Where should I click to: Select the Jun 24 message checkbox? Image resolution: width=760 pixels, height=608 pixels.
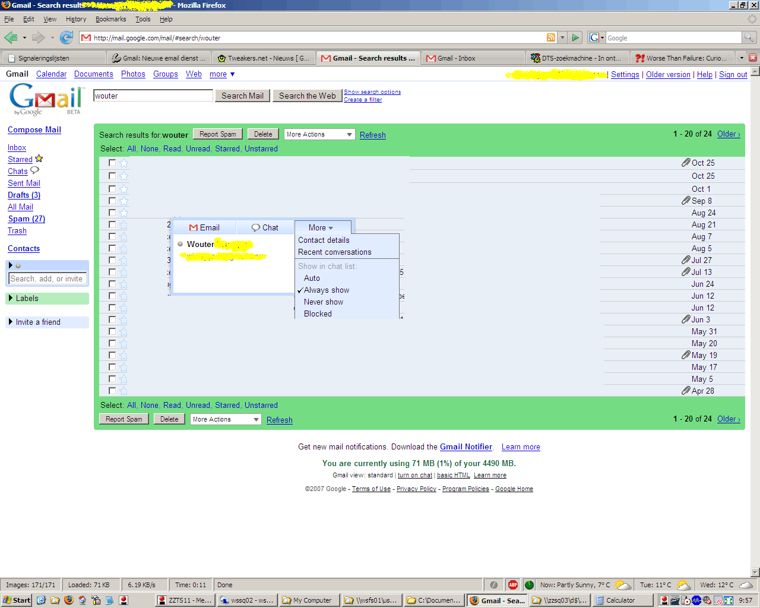(x=112, y=283)
